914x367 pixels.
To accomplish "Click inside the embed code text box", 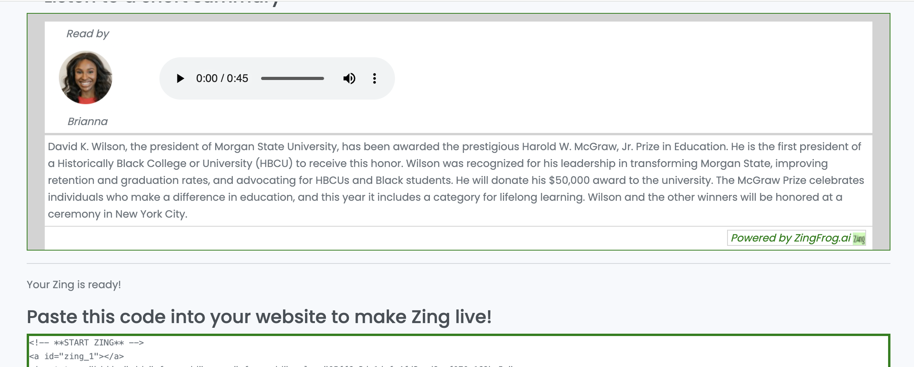I will point(458,351).
